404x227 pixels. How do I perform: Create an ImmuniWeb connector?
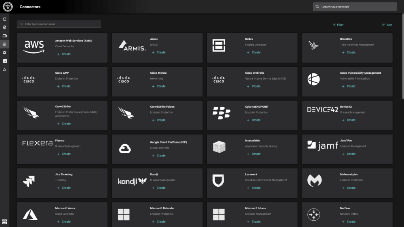(x=254, y=154)
